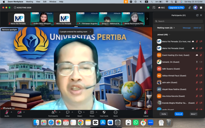Open CapCut from the Dock

pyautogui.click(x=96, y=122)
